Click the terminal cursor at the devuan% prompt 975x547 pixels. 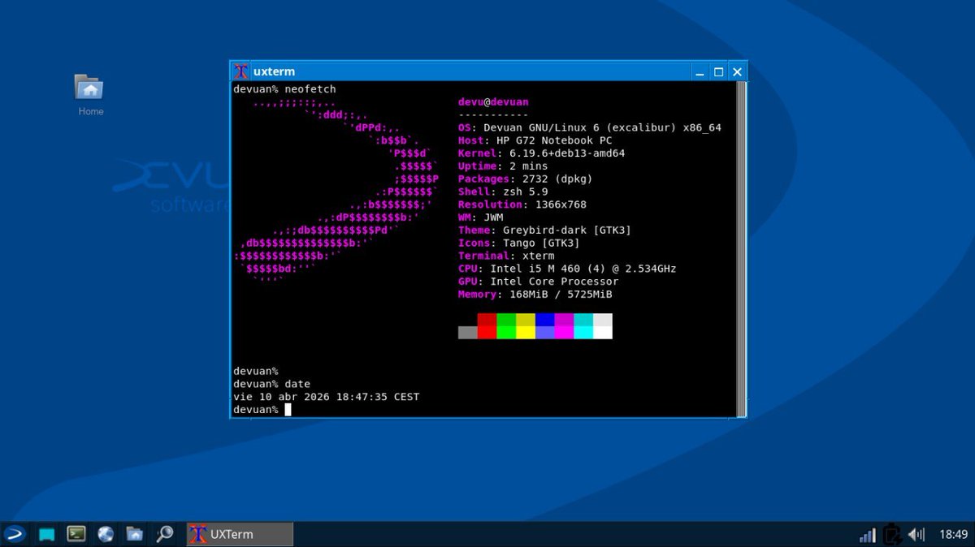(x=288, y=409)
